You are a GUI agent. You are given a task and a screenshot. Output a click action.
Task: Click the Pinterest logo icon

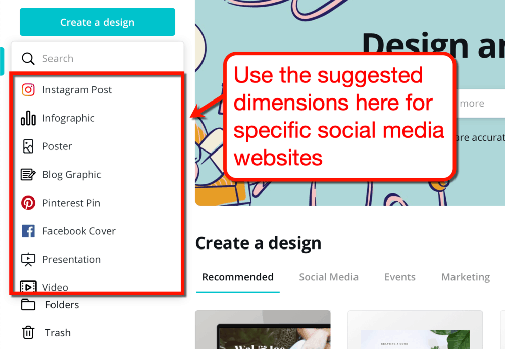click(28, 203)
